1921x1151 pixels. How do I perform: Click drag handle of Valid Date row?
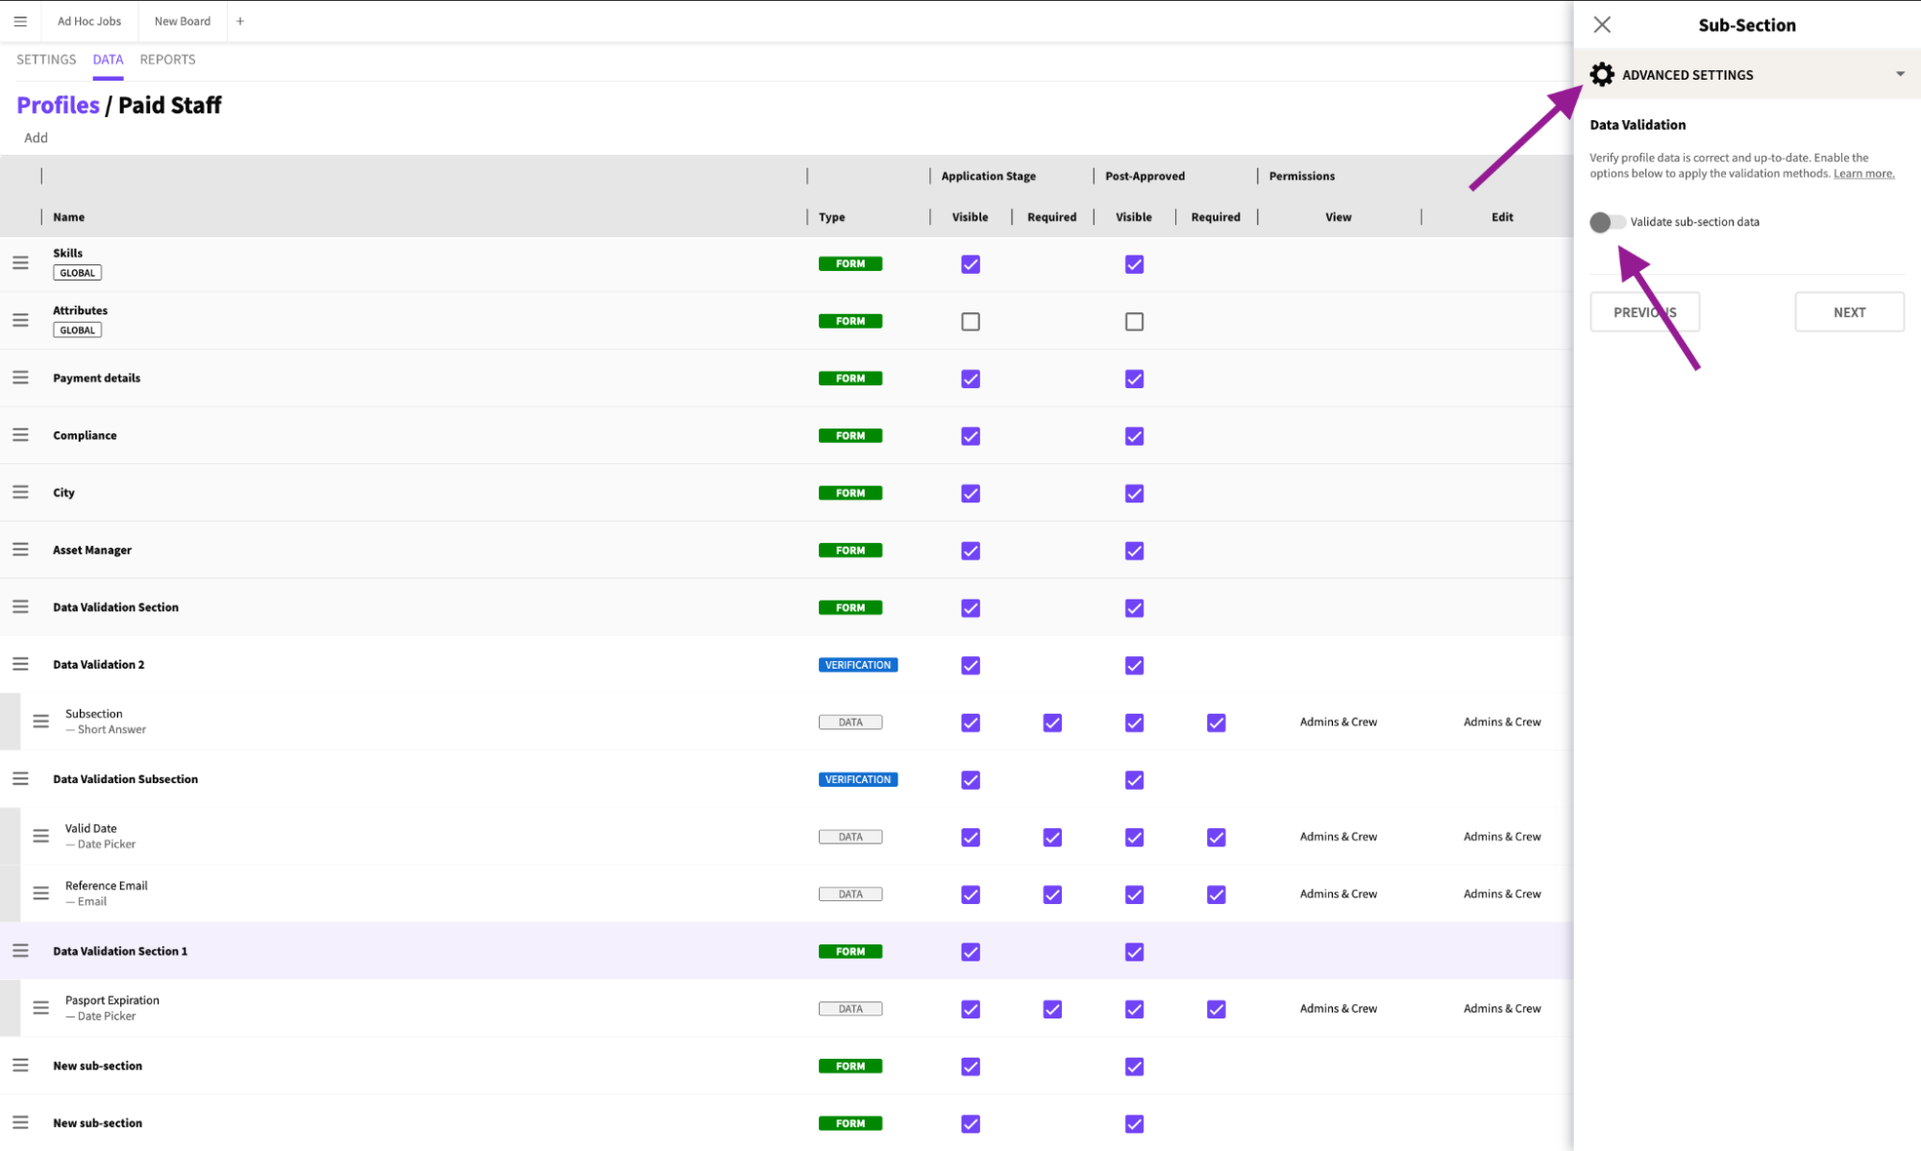coord(40,836)
